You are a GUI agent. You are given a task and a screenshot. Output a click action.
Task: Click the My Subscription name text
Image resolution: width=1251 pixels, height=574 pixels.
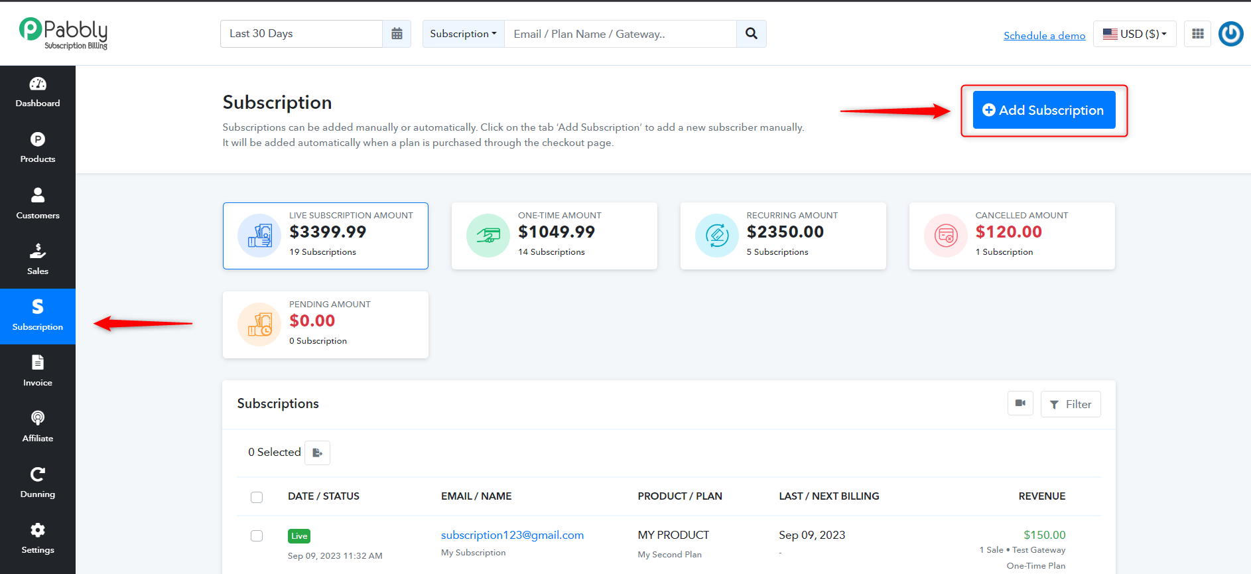[473, 553]
